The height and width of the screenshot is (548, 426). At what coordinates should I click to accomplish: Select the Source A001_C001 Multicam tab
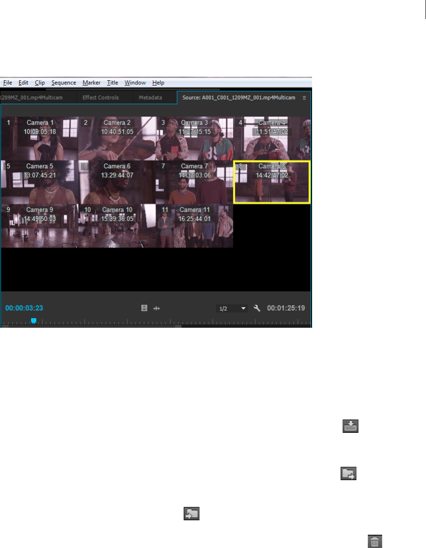[239, 97]
